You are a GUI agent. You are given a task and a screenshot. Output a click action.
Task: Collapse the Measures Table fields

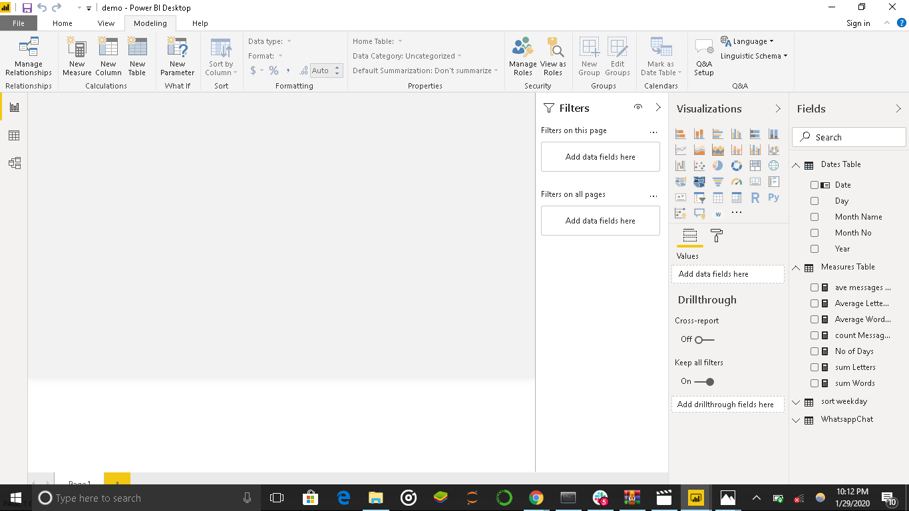pyautogui.click(x=796, y=267)
